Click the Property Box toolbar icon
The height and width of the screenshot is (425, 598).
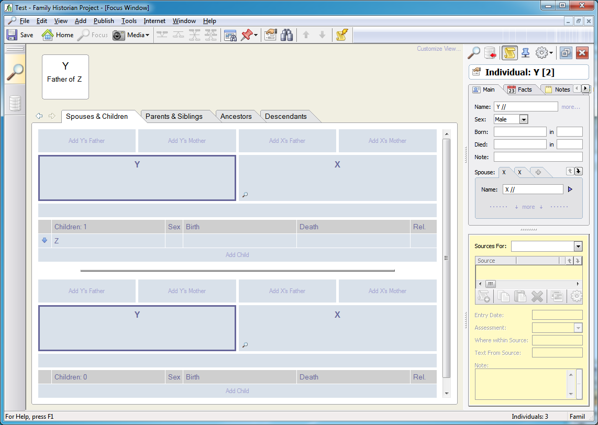click(270, 35)
